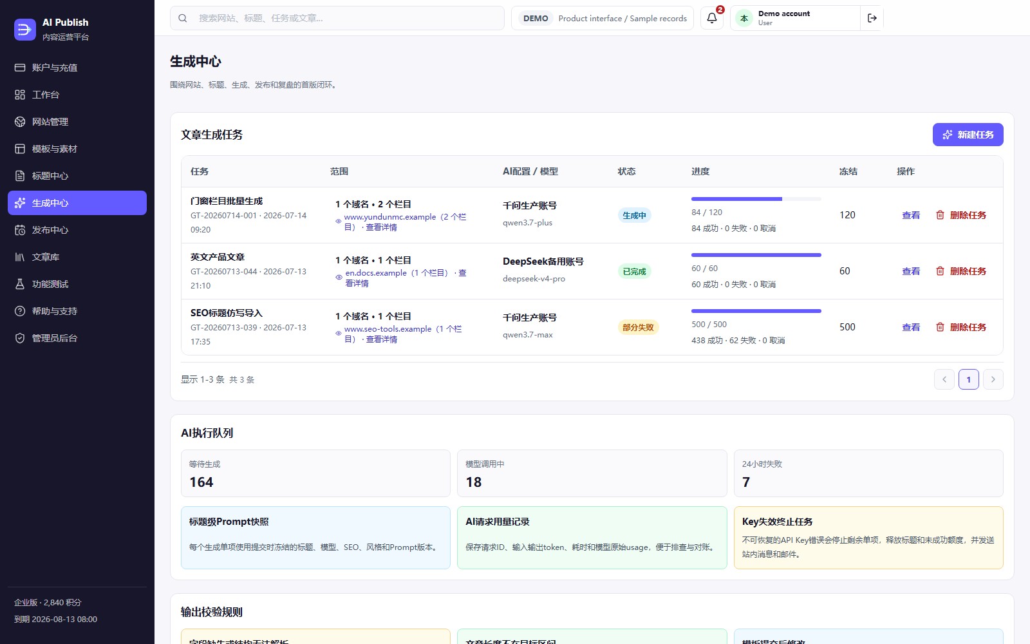Viewport: 1030px width, 644px height.
Task: Open 管理员后台 admin page
Action: [77, 338]
